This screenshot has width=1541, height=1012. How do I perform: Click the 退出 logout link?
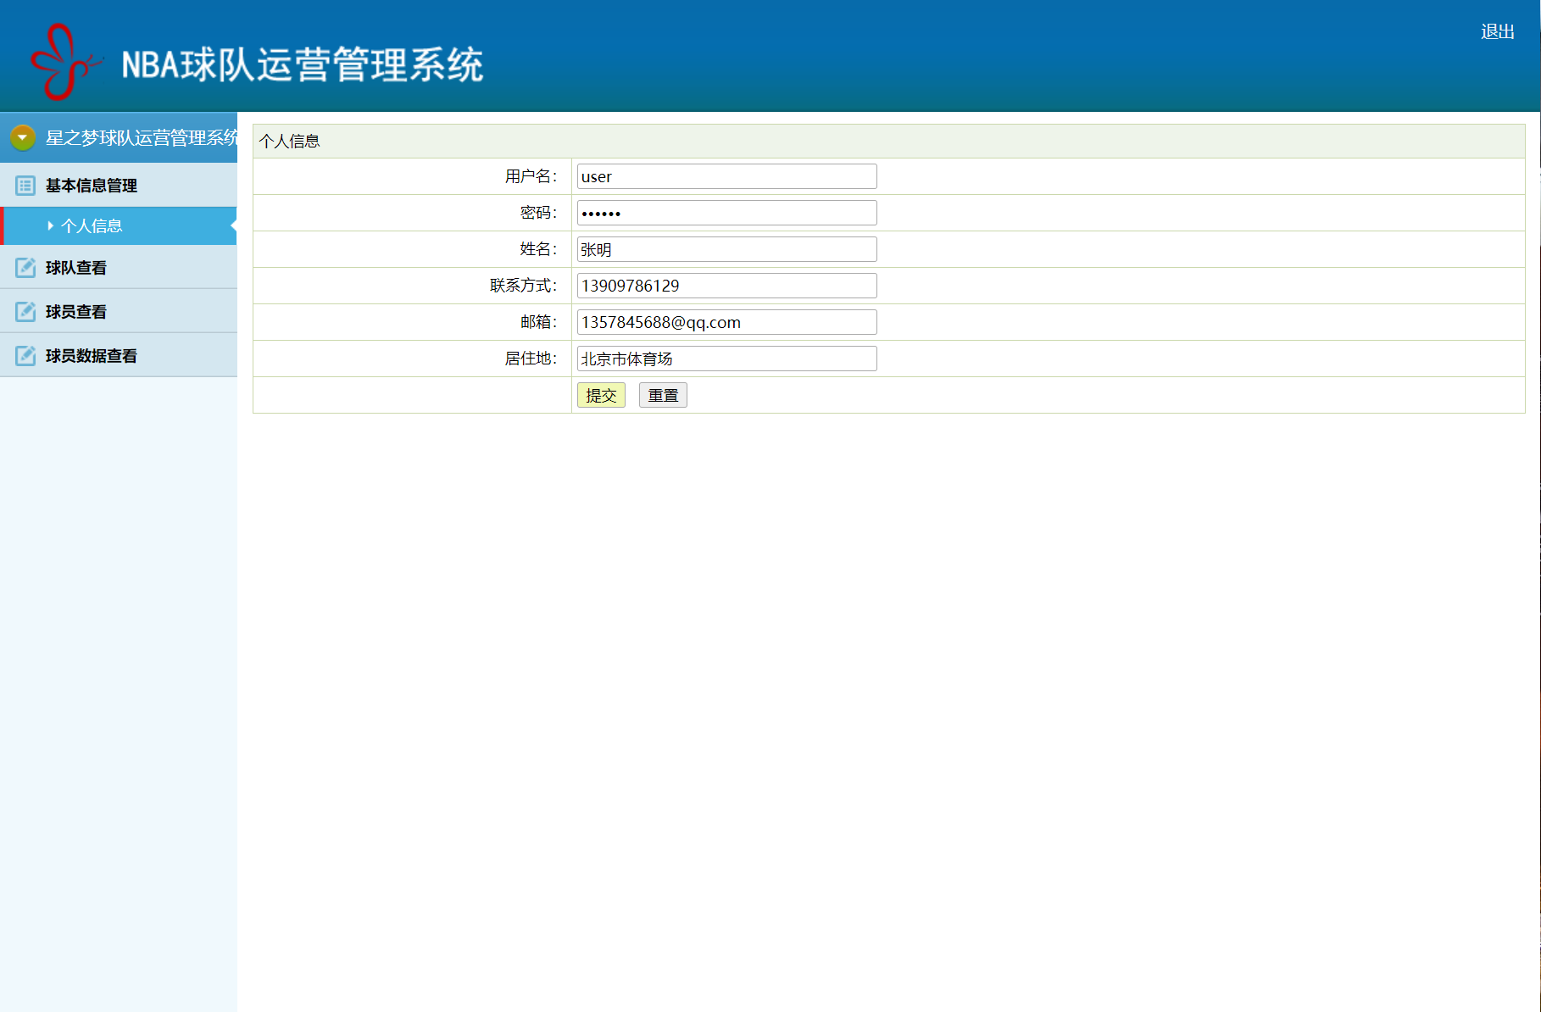click(x=1498, y=31)
